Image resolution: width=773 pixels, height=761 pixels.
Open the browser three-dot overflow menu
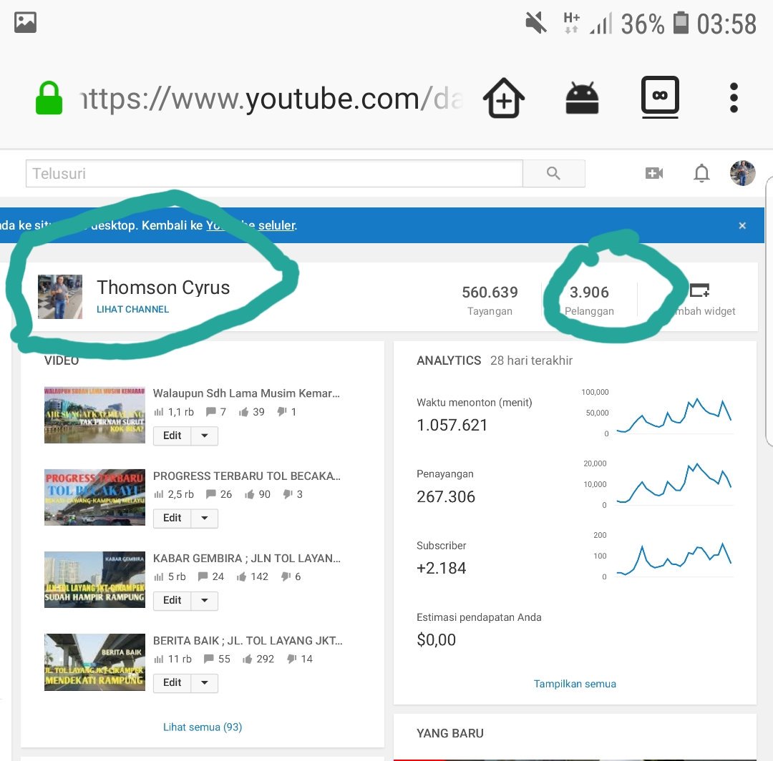734,97
